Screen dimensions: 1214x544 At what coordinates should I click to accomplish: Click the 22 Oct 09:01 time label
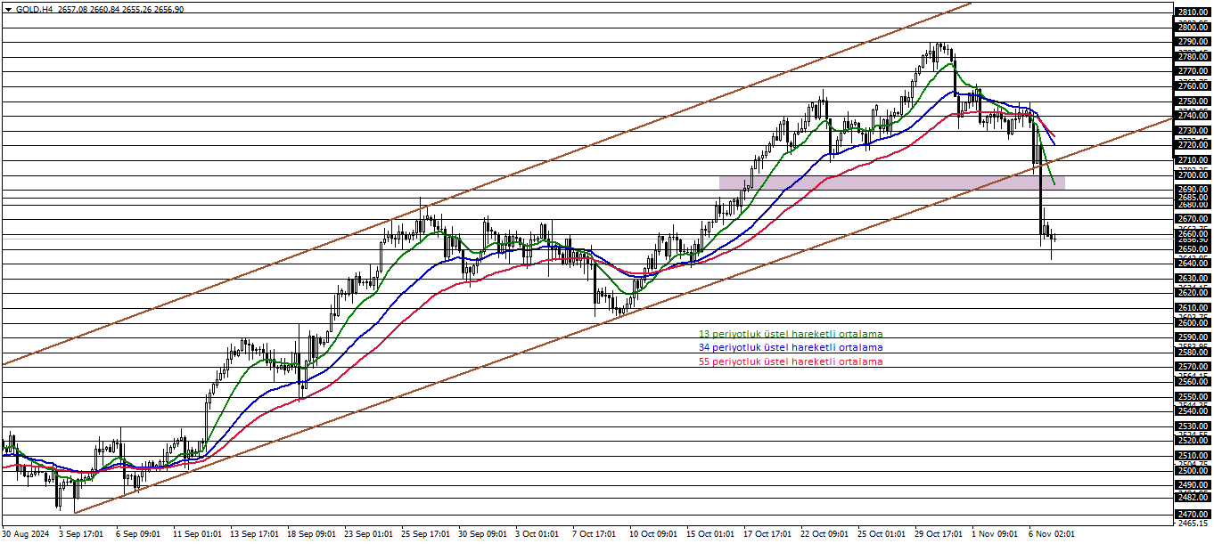(824, 534)
